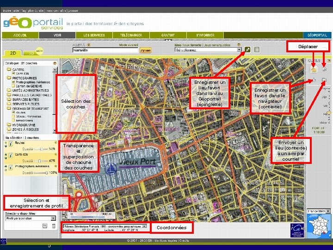Switch to the 2D tab
The width and height of the screenshot is (333, 250).
point(13,53)
